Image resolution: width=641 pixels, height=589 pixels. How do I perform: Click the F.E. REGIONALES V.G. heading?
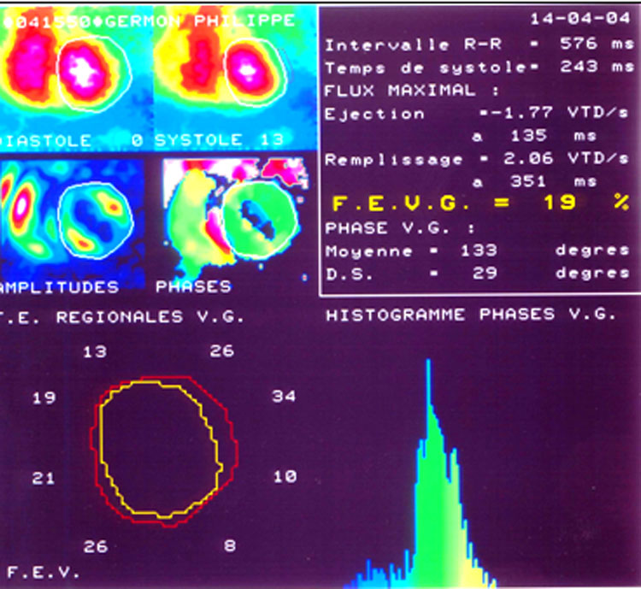pos(124,317)
